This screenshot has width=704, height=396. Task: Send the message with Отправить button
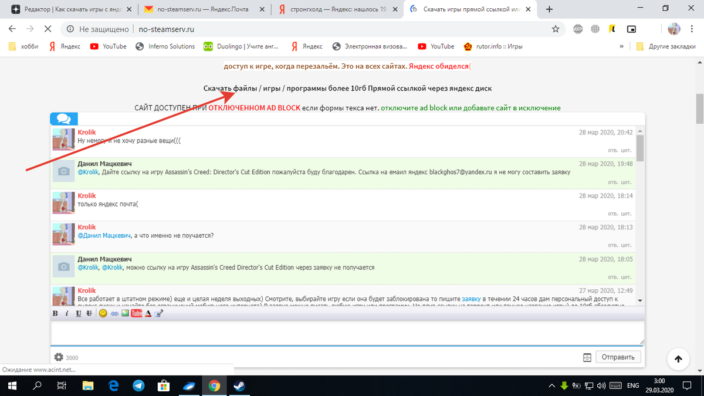click(618, 357)
